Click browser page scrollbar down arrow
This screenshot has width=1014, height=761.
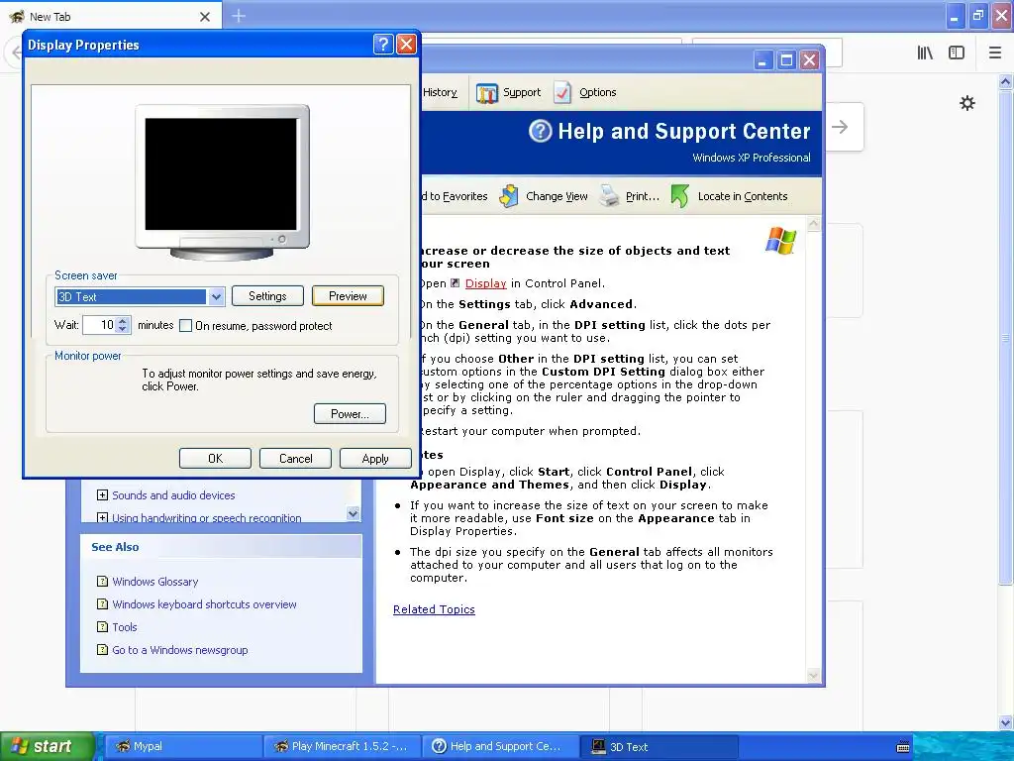point(1006,722)
